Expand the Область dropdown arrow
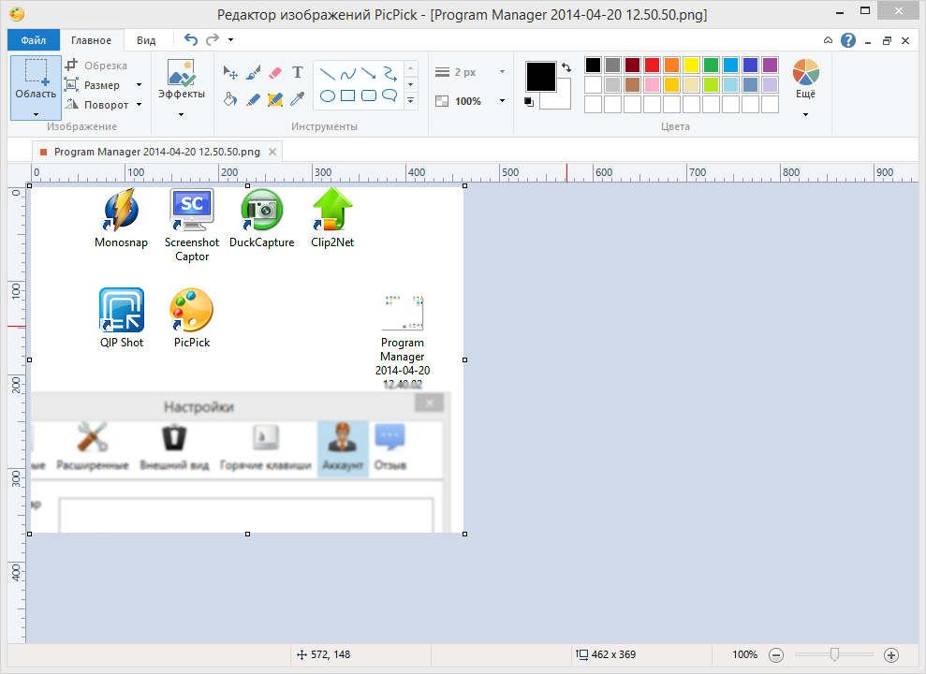926x674 pixels. pos(36,114)
